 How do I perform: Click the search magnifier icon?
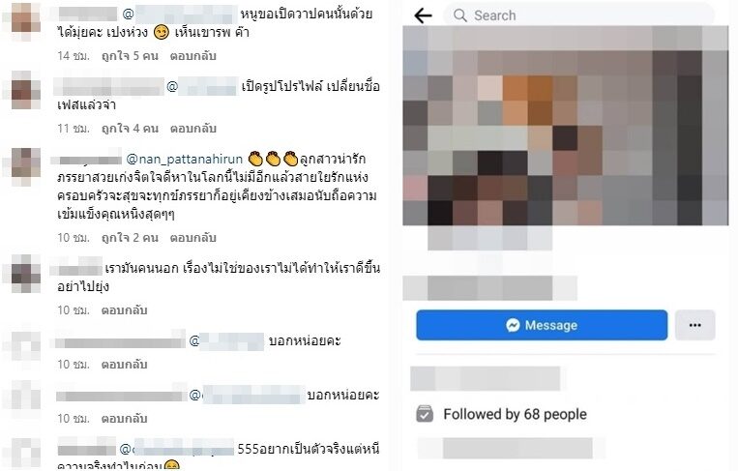coord(459,15)
